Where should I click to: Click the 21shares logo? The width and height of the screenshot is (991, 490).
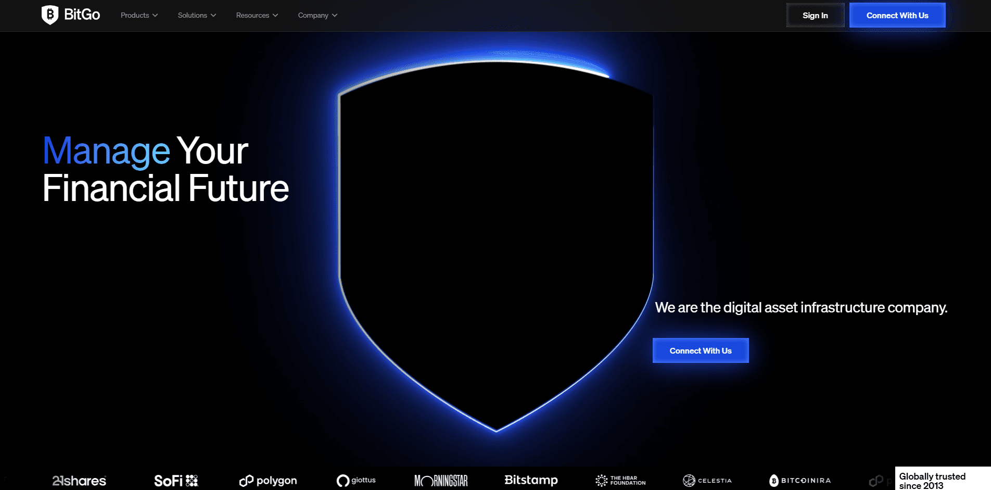(80, 480)
